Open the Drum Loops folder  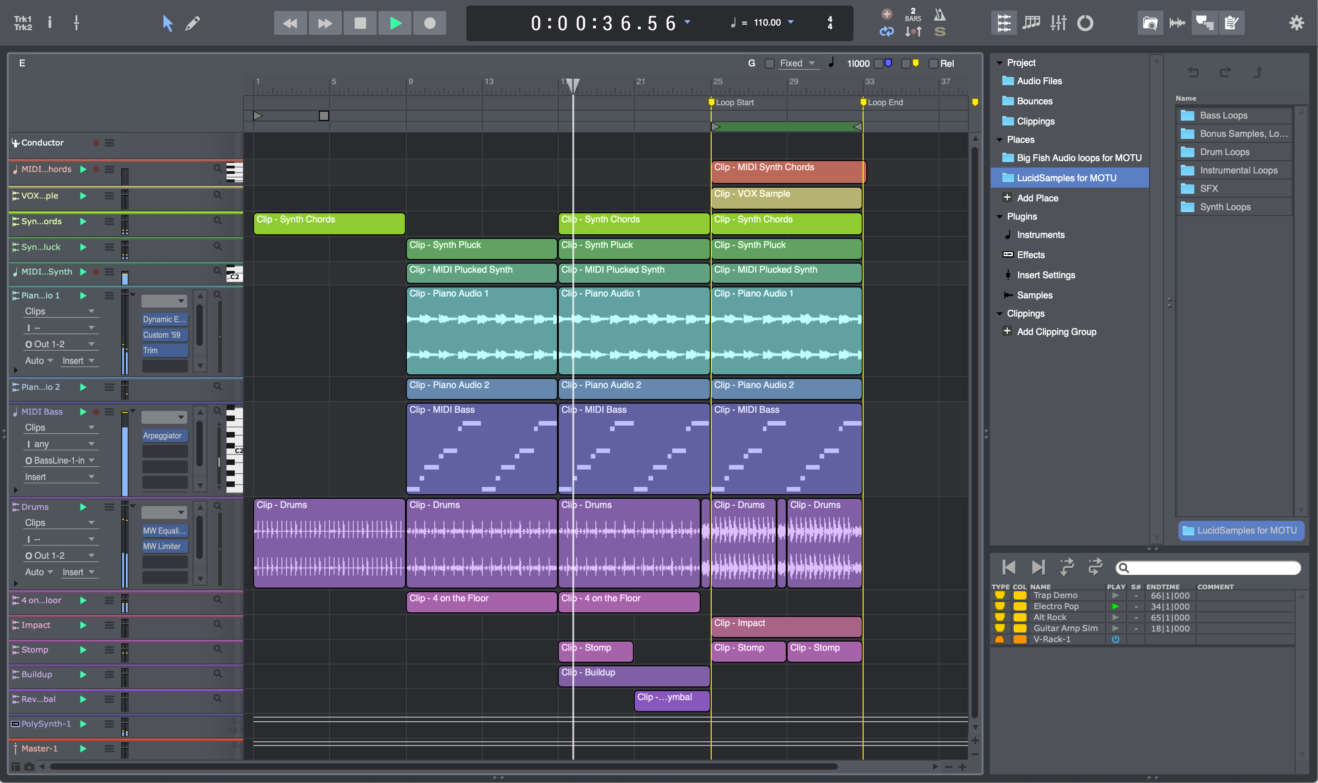pyautogui.click(x=1224, y=152)
